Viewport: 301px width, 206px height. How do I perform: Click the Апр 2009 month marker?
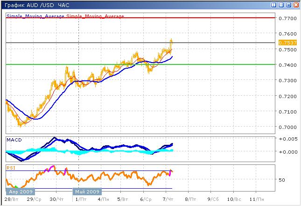click(x=19, y=192)
